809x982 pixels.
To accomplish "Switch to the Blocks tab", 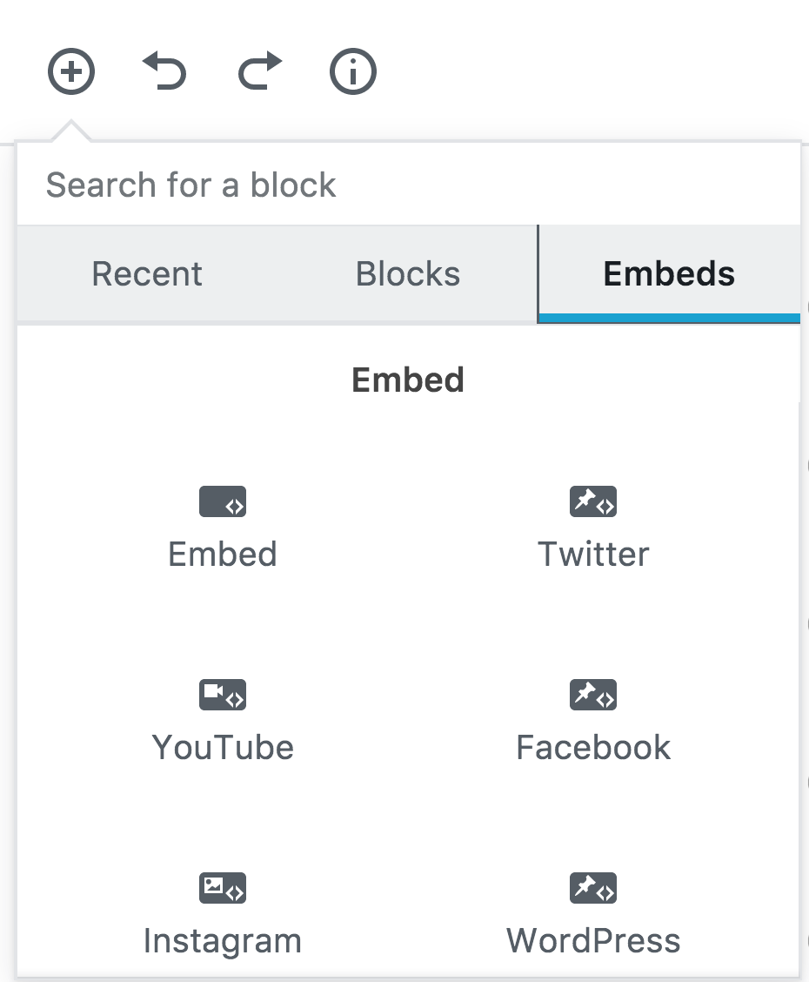I will coord(407,273).
